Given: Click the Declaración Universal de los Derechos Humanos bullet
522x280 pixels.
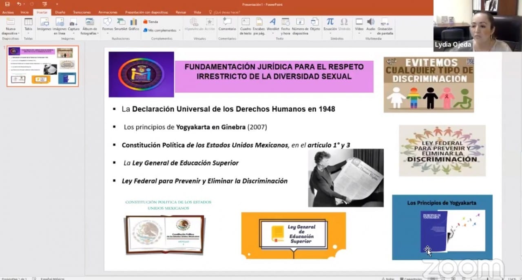Looking at the screenshot, I should (228, 109).
